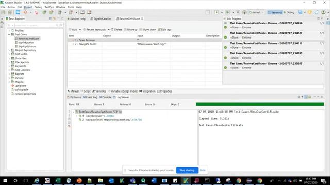Image resolution: width=330 pixels, height=185 pixels.
Task: Open the default profile dropdown
Action: coord(256,12)
